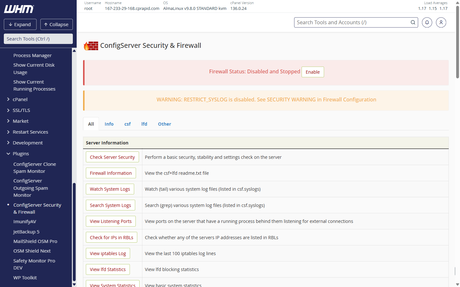Click View iptables Log button
The height and width of the screenshot is (287, 460).
coord(108,254)
